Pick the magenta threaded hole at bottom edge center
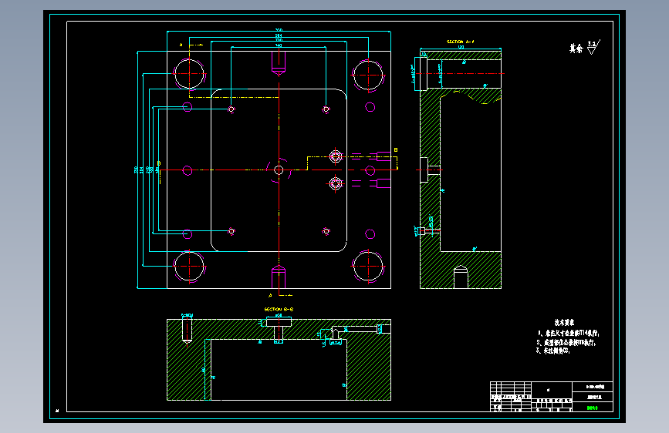669x433 pixels. (x=279, y=277)
